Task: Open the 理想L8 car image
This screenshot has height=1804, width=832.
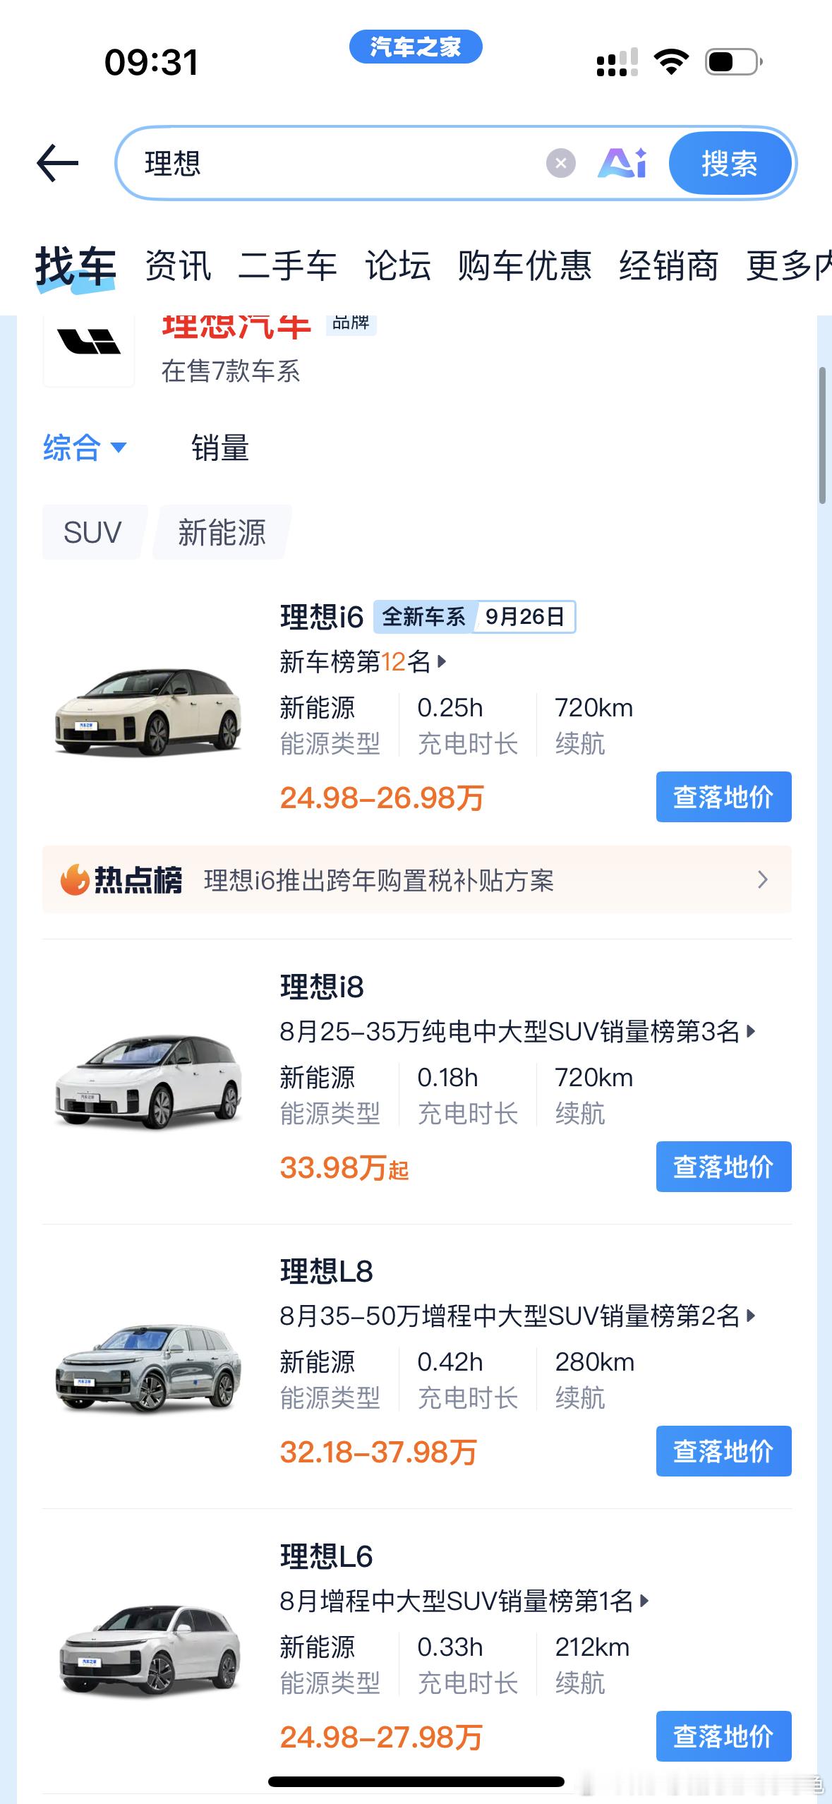Action: (x=149, y=1367)
